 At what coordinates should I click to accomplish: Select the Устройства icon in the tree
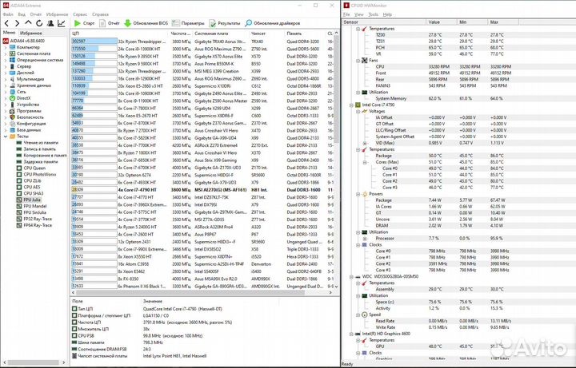pyautogui.click(x=13, y=105)
